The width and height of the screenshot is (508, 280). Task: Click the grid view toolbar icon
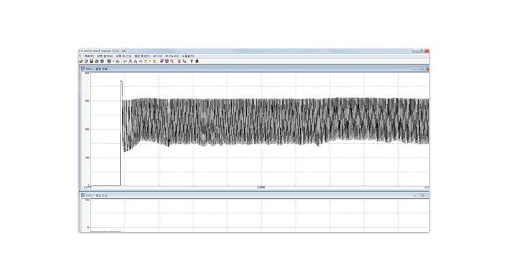(x=109, y=61)
